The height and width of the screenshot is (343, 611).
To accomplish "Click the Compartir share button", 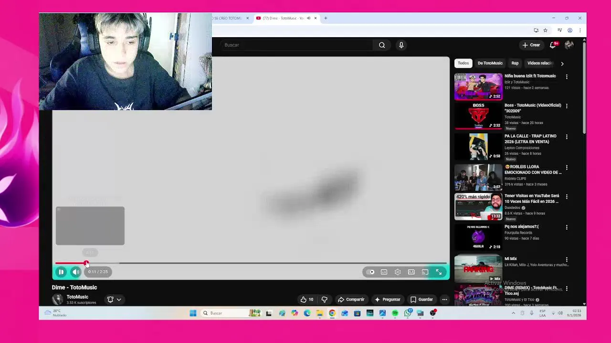I will pyautogui.click(x=351, y=300).
